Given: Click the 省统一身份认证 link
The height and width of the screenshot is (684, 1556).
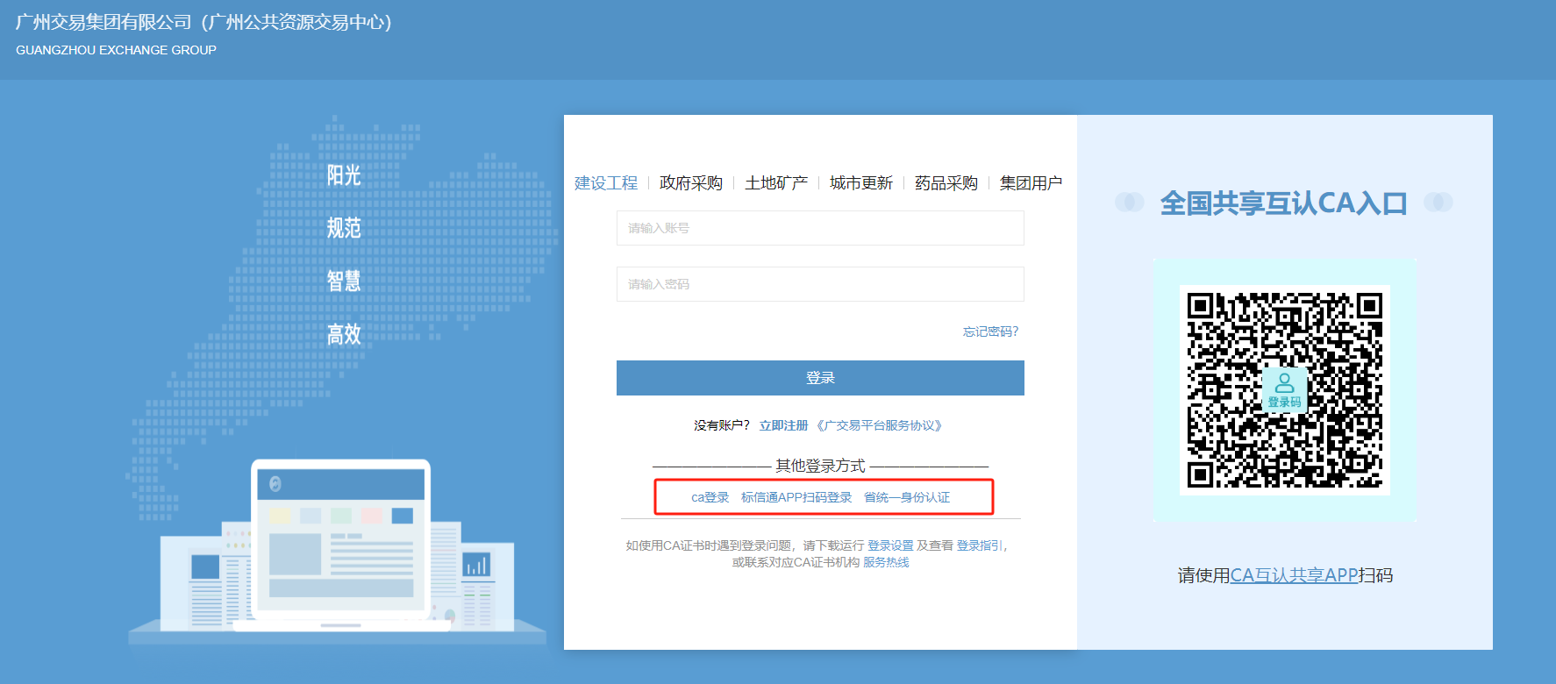Looking at the screenshot, I should 907,497.
